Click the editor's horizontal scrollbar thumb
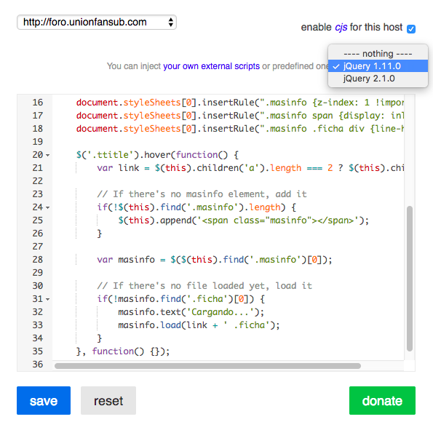 [207, 366]
